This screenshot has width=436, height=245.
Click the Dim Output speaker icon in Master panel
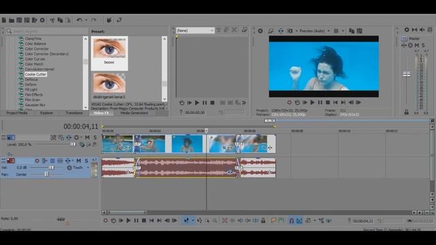(422, 30)
